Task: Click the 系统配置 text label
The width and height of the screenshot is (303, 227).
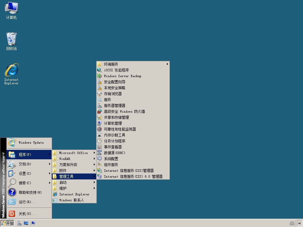Action: coord(111,159)
